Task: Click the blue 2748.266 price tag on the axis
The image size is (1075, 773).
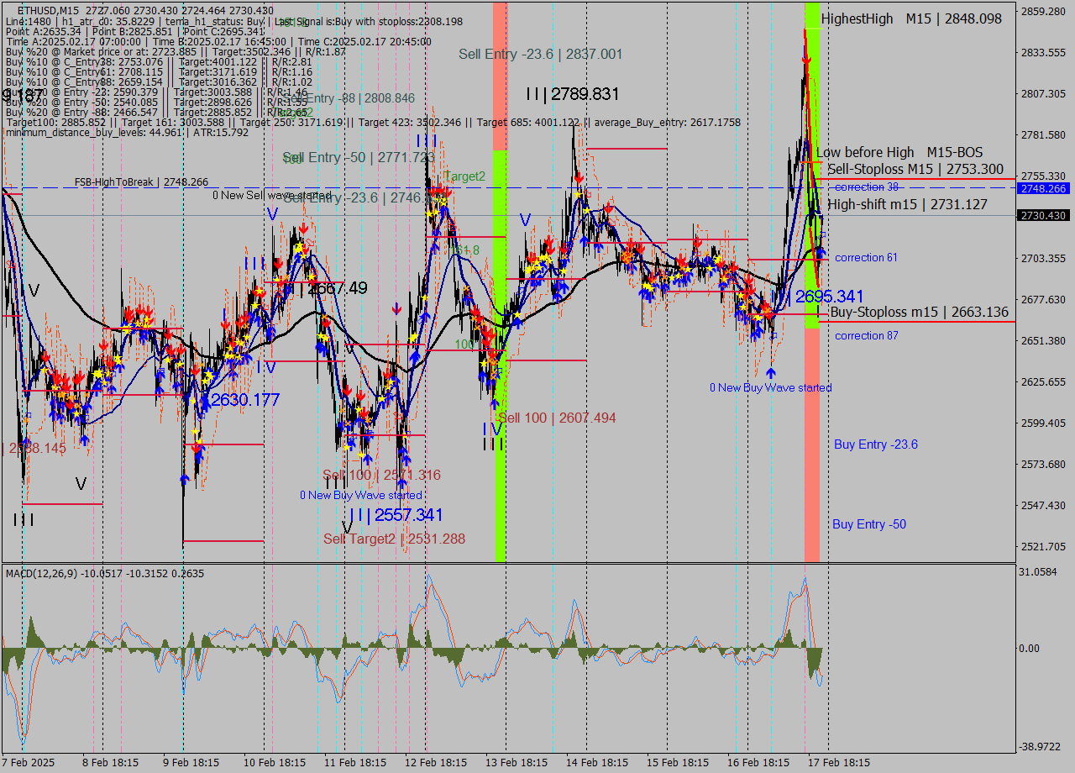Action: [x=1044, y=188]
